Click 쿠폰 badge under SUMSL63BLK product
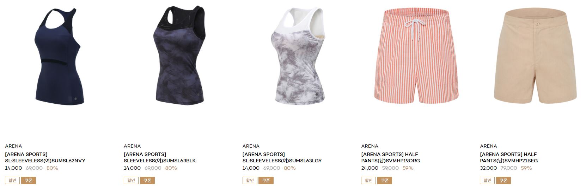The image size is (586, 188). click(147, 180)
